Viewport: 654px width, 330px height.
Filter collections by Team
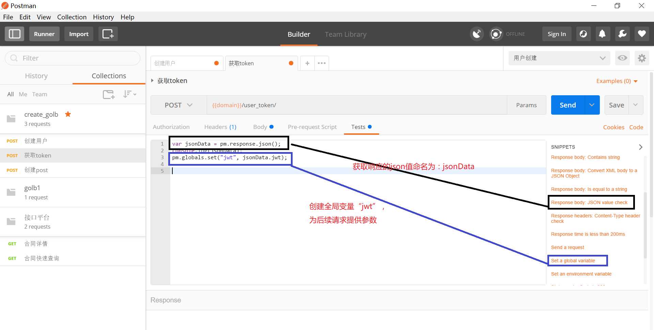(40, 94)
